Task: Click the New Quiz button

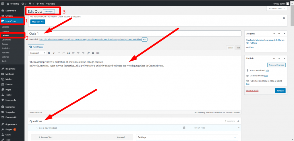Action: (49, 11)
